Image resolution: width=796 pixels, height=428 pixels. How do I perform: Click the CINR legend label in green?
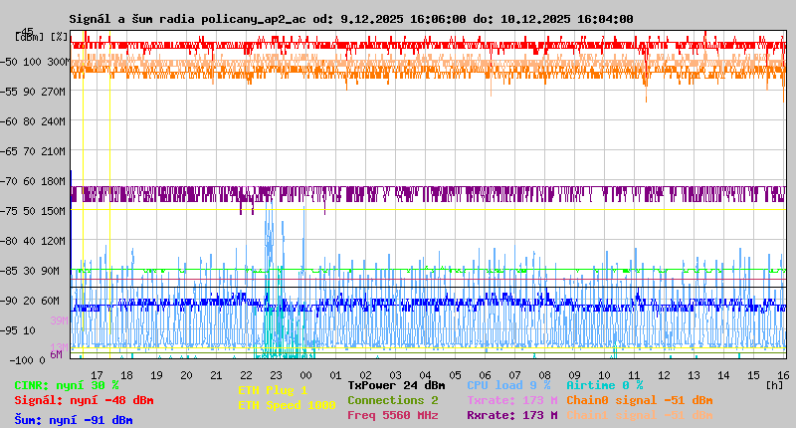(x=66, y=385)
